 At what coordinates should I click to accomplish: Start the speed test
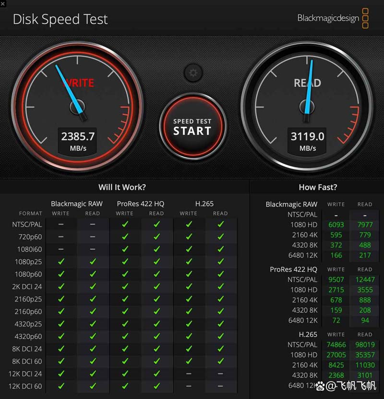click(193, 126)
